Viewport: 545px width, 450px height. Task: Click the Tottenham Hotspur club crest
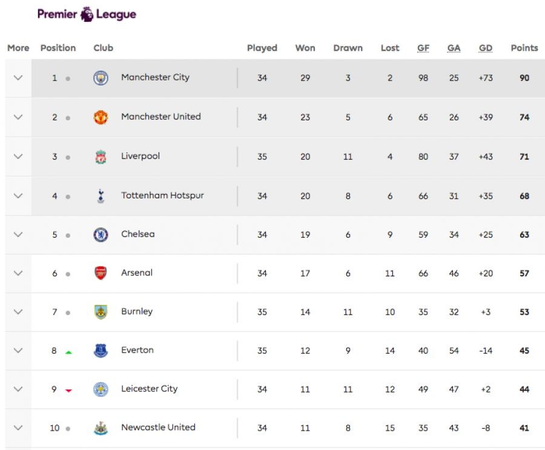(x=101, y=195)
